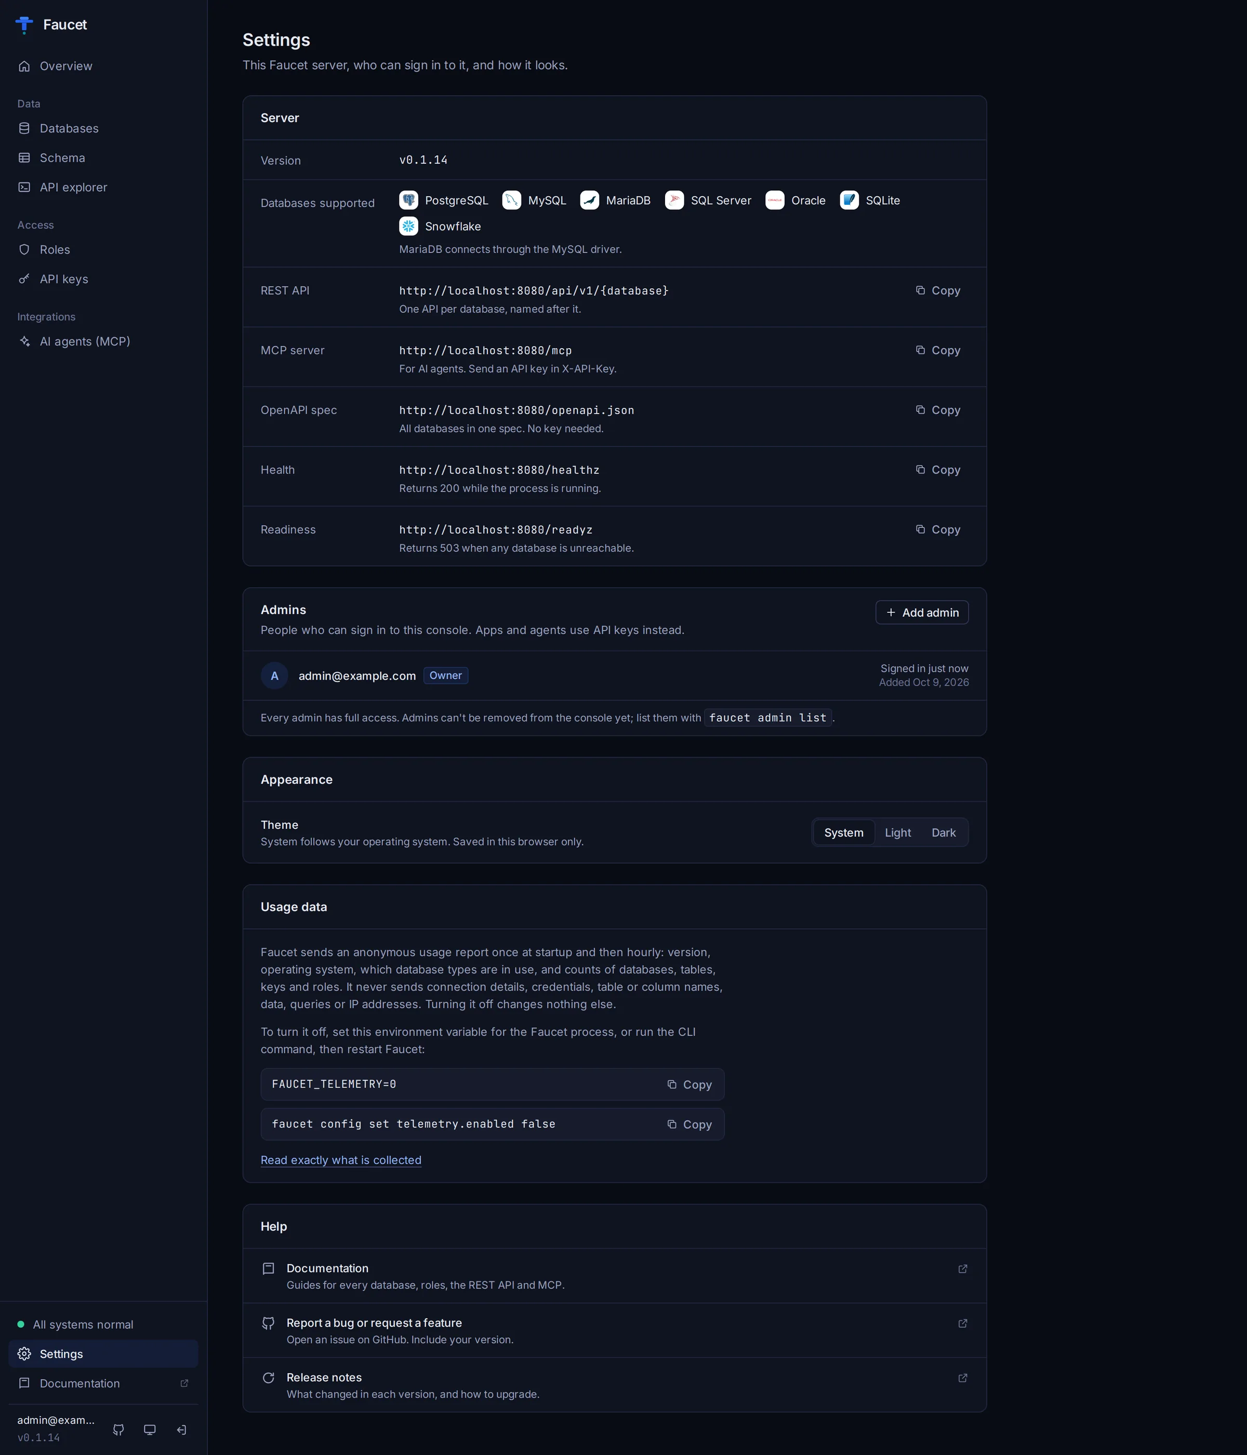Viewport: 1247px width, 1455px height.
Task: Copy the faucet config set telemetry command
Action: click(689, 1125)
